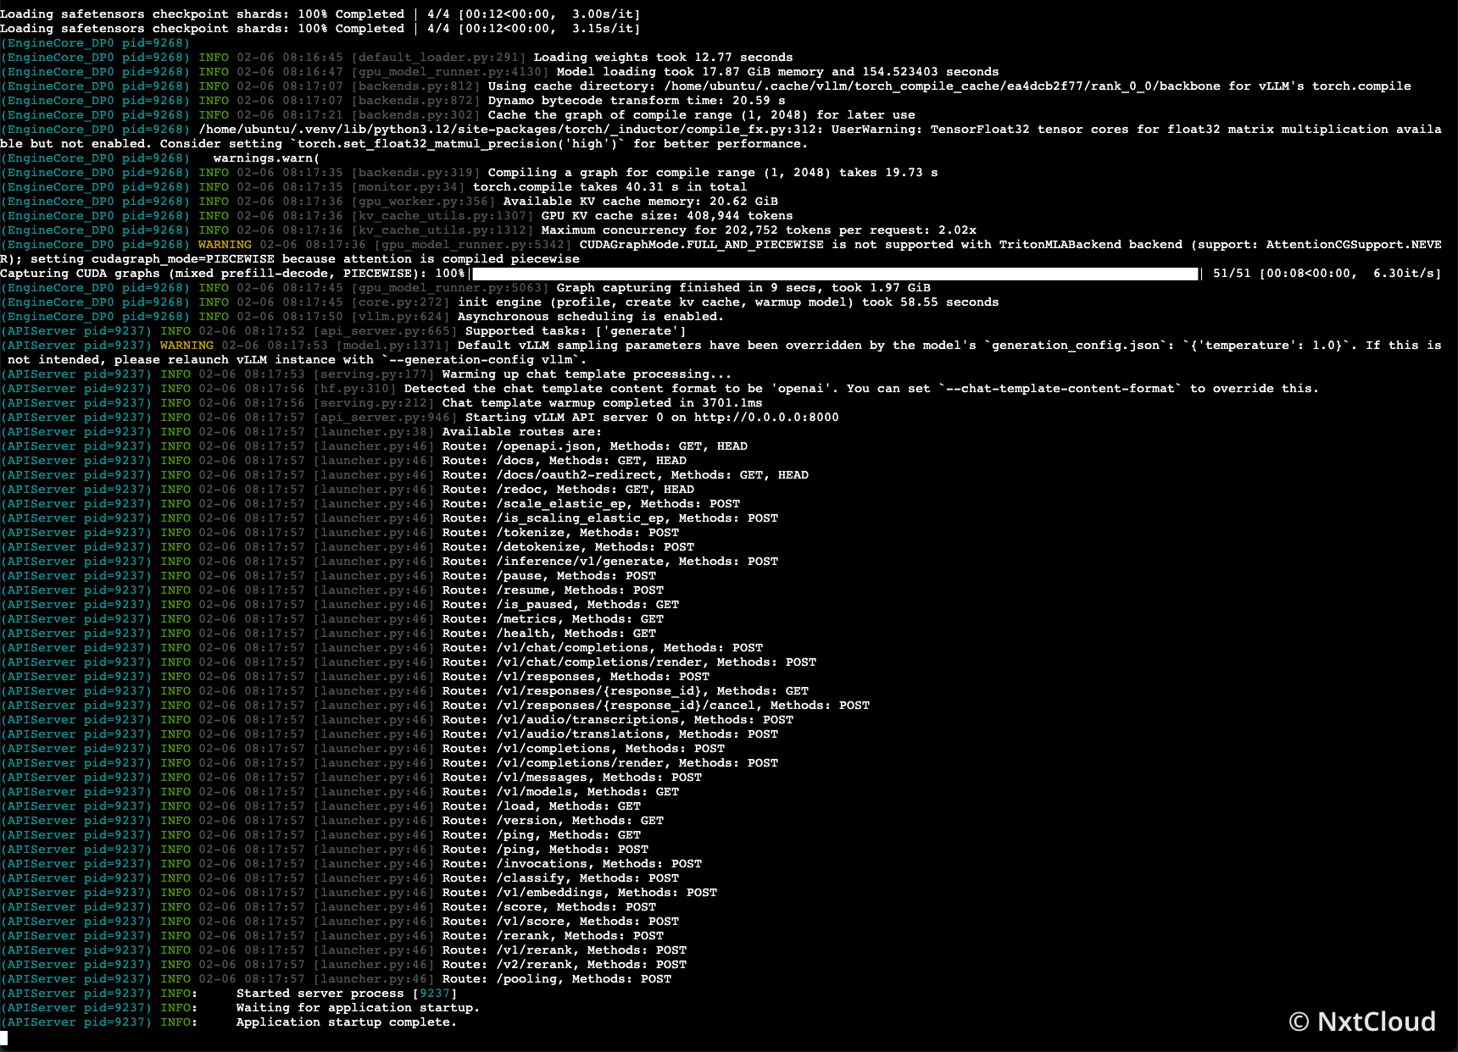Click the yellow WARNING label on the EngineCore line

point(225,245)
